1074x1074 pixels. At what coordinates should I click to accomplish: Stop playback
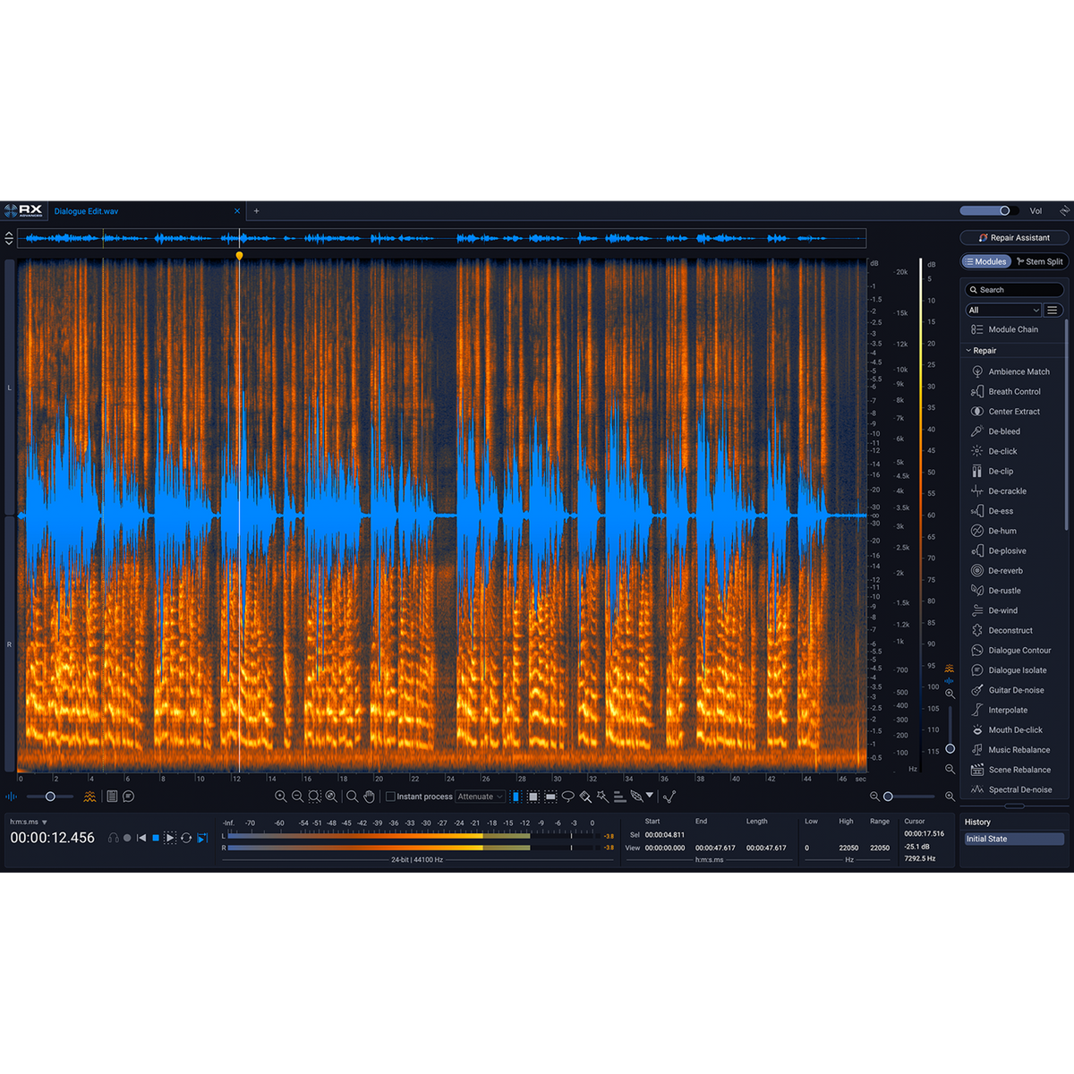(156, 838)
